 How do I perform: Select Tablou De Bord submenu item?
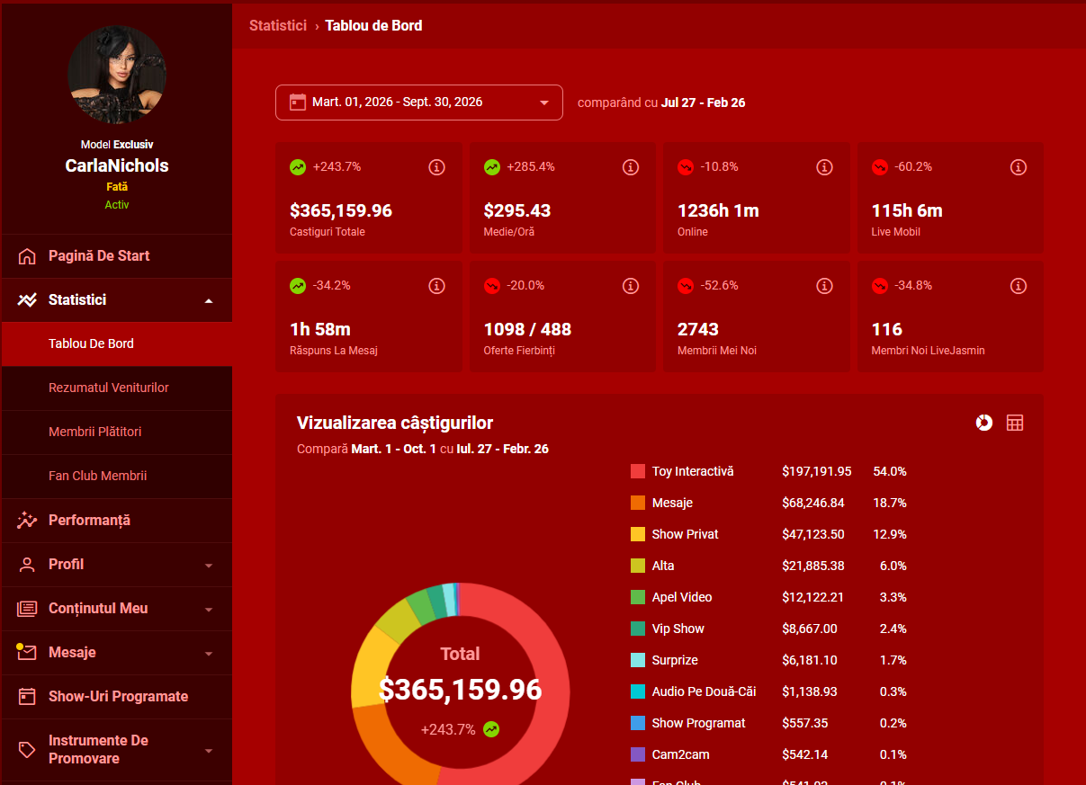pyautogui.click(x=117, y=344)
